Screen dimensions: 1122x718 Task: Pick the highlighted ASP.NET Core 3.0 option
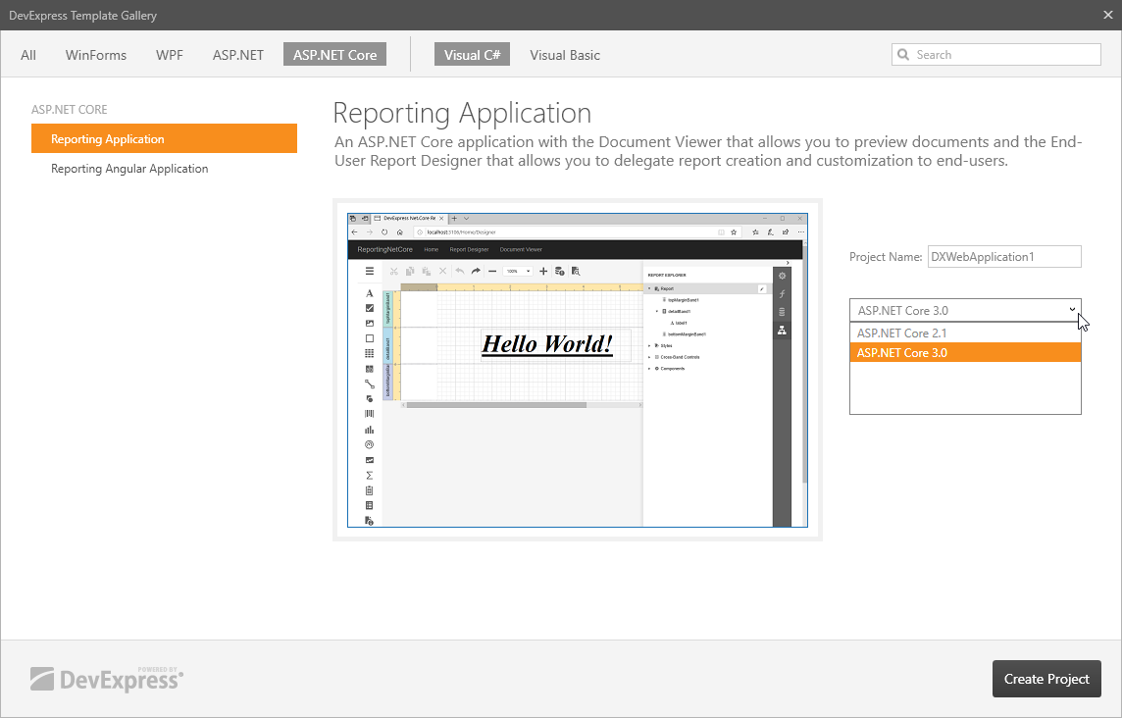point(901,353)
